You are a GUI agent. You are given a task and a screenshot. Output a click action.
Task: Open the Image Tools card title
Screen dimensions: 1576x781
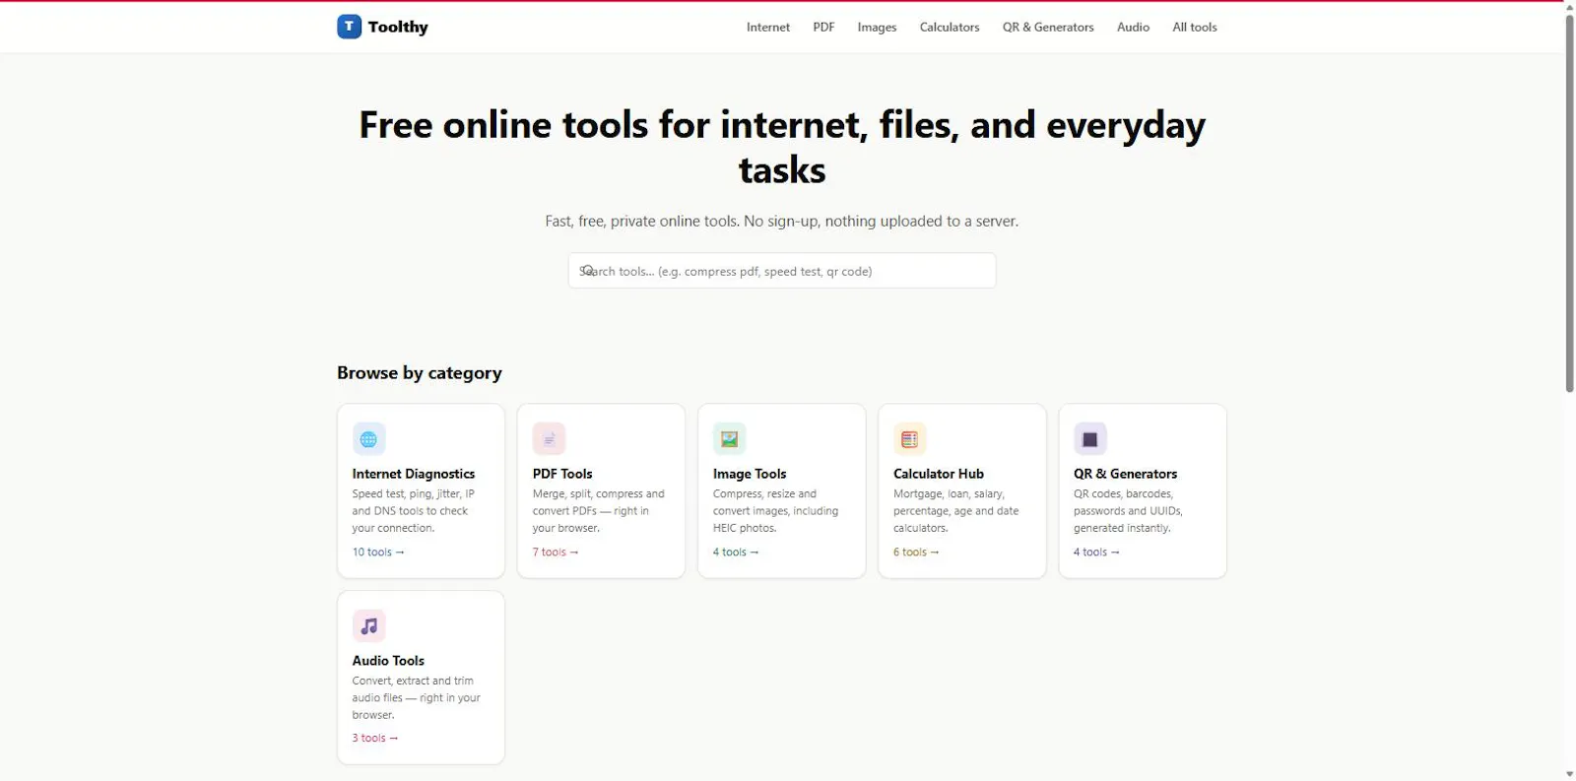pos(750,474)
